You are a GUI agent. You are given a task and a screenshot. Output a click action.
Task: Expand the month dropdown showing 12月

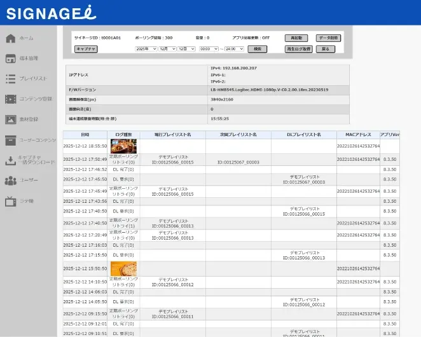(168, 49)
